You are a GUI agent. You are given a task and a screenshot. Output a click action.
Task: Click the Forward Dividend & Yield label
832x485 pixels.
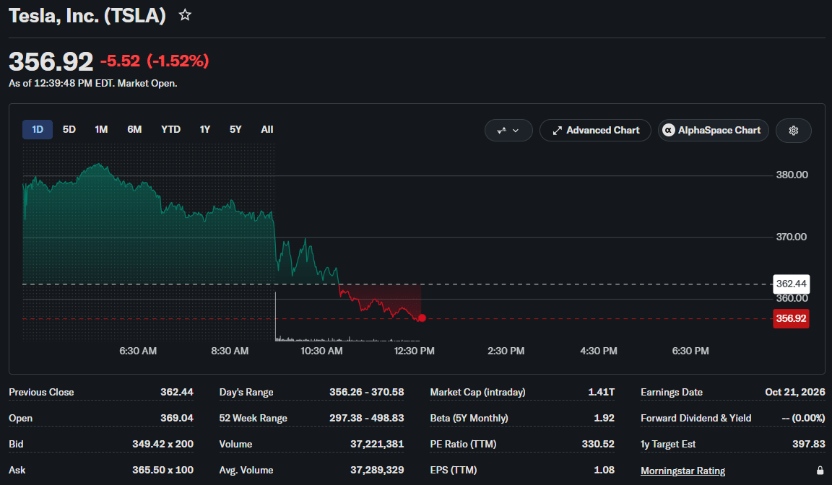pos(695,418)
